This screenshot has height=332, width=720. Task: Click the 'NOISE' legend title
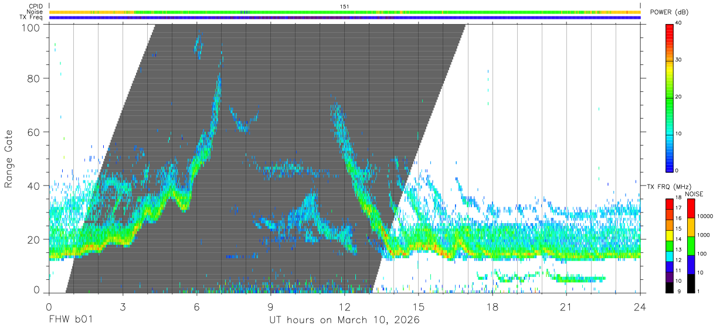pos(695,194)
